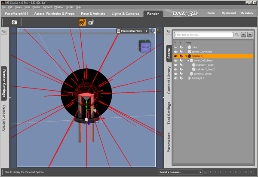Hide cone_GaSi_Base using its eye icon
Image resolution: width=258 pixels, height=177 pixels.
pos(176,61)
